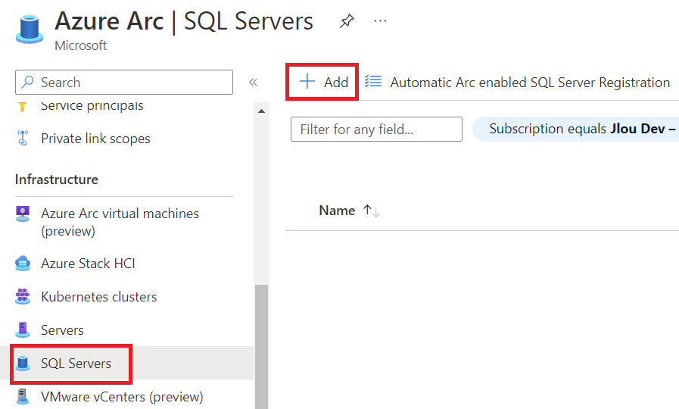Click the SQL Servers sidebar icon

click(23, 363)
